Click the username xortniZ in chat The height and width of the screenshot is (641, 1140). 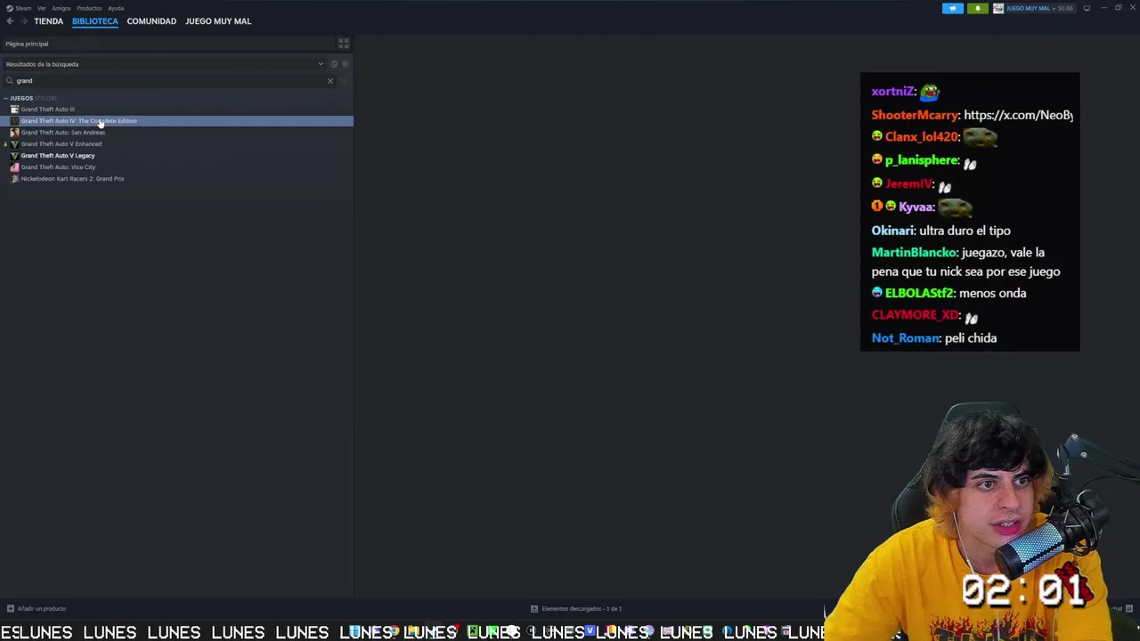click(x=892, y=92)
